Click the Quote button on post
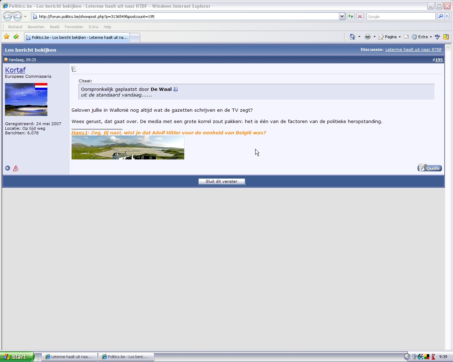This screenshot has width=453, height=362. 430,168
